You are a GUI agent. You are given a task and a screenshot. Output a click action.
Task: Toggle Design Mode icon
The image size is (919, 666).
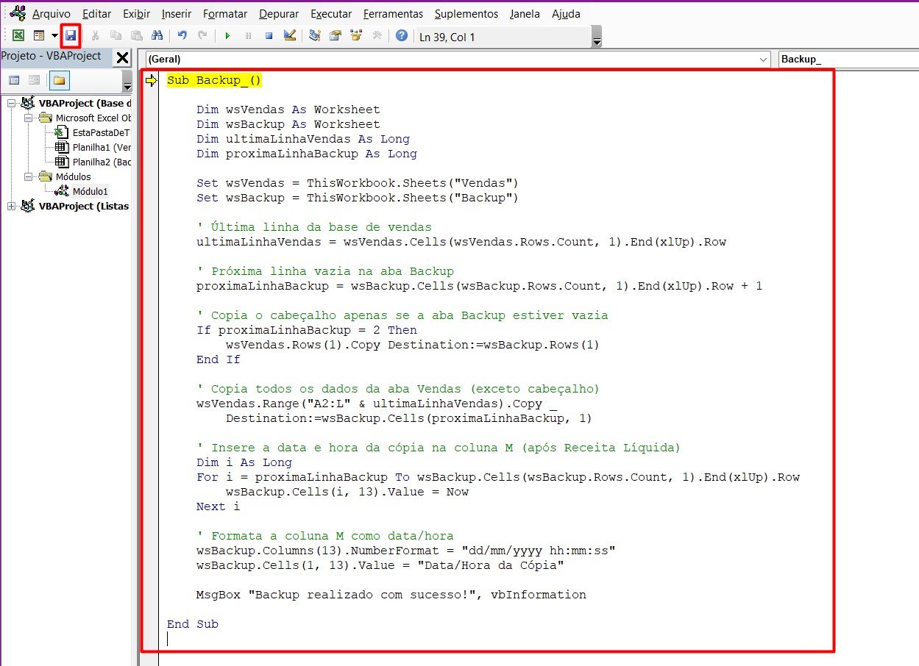pyautogui.click(x=289, y=35)
